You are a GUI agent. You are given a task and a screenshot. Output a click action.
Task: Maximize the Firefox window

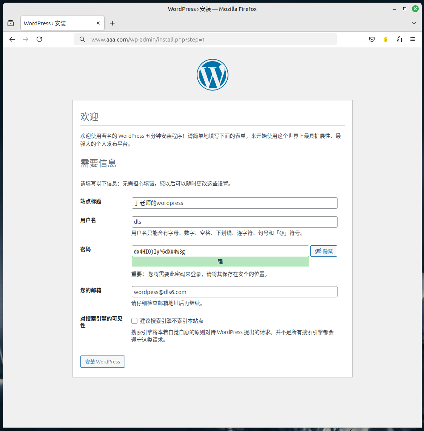pos(405,9)
